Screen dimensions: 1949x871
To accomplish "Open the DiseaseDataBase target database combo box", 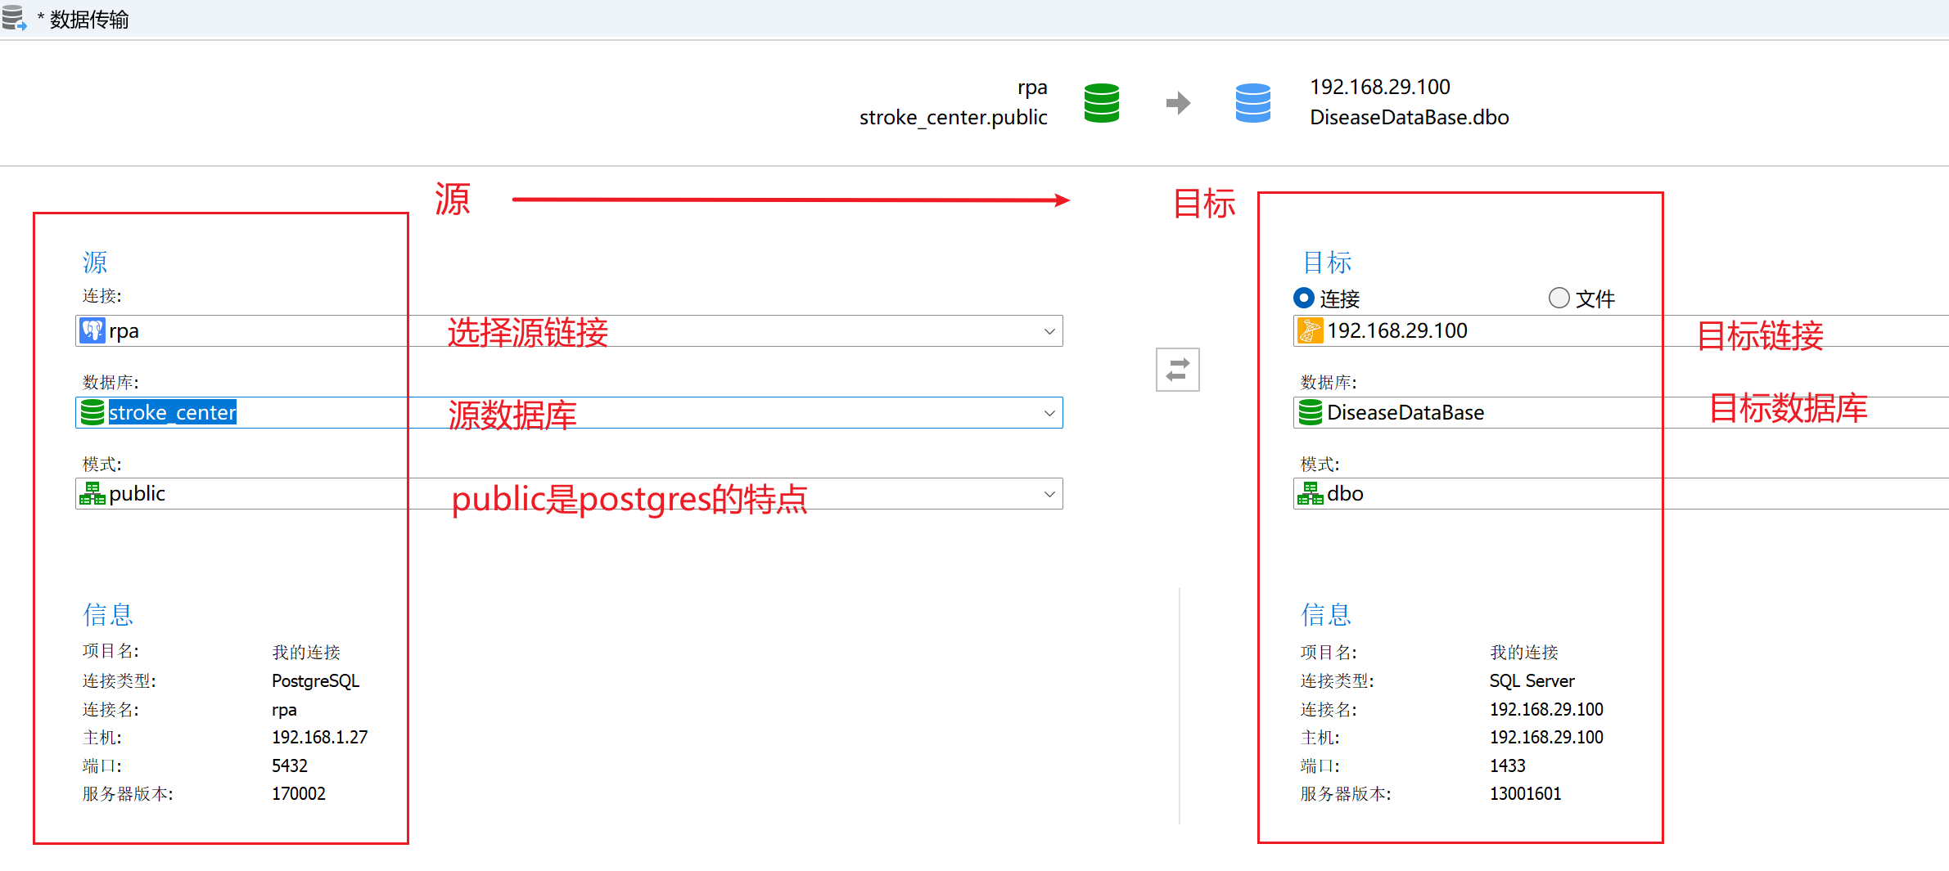I will pos(1621,412).
